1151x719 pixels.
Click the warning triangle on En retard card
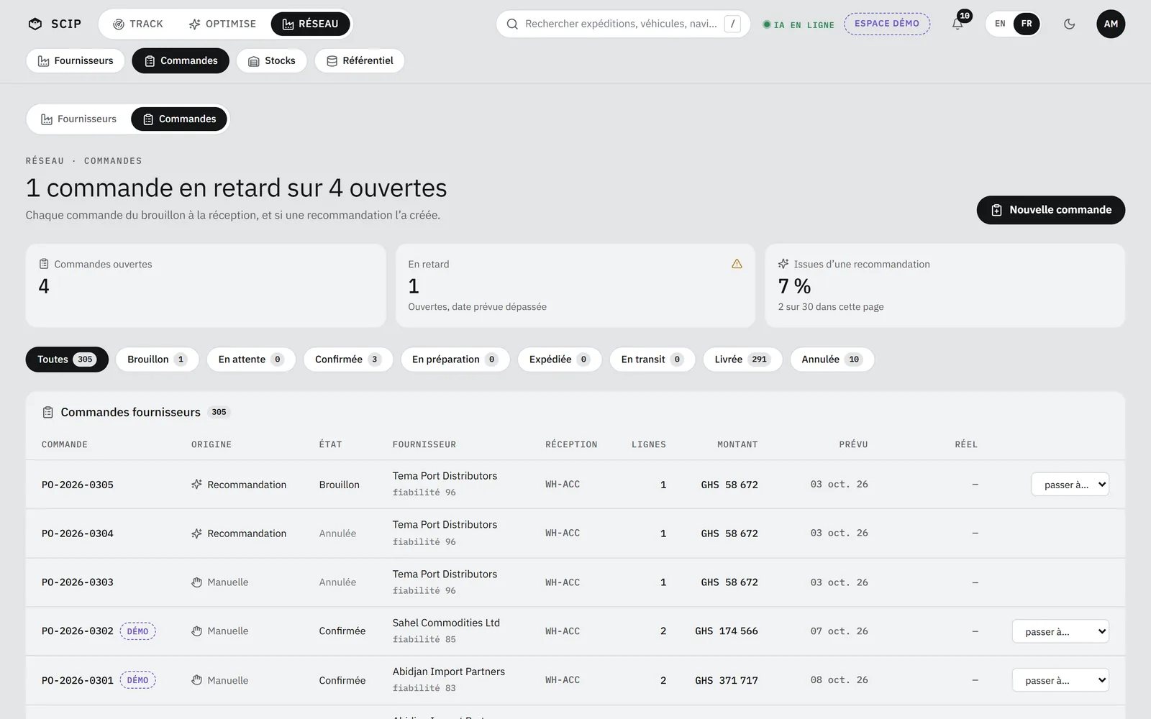coord(737,264)
